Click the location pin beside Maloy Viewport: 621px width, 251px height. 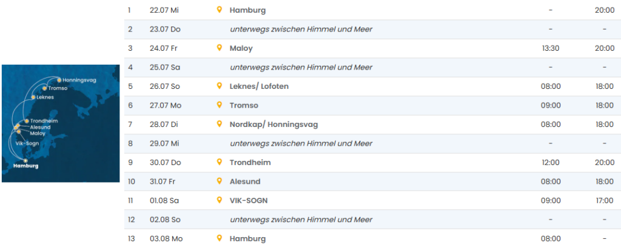pos(220,48)
